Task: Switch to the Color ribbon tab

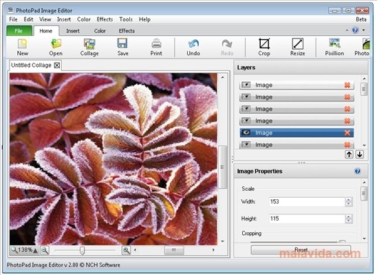Action: point(100,31)
